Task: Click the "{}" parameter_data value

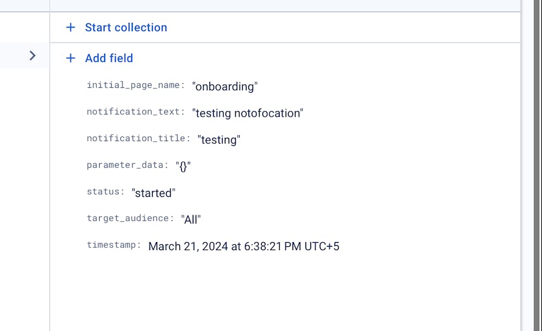Action: tap(183, 166)
